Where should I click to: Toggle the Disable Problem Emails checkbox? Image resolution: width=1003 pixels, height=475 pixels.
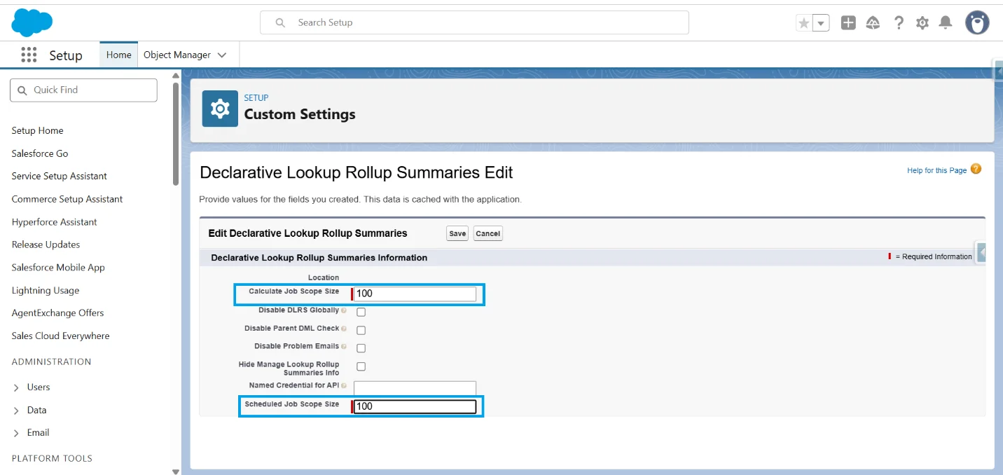pos(361,348)
